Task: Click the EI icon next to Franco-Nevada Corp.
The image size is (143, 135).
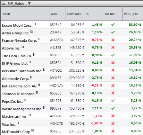Action: coord(39,39)
